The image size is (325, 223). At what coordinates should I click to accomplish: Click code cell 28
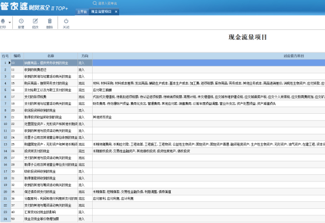point(17,164)
